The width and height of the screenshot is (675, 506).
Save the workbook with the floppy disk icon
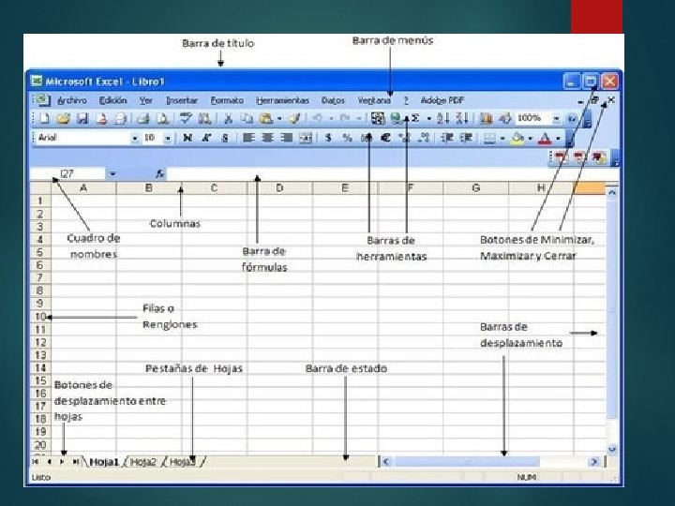point(82,118)
